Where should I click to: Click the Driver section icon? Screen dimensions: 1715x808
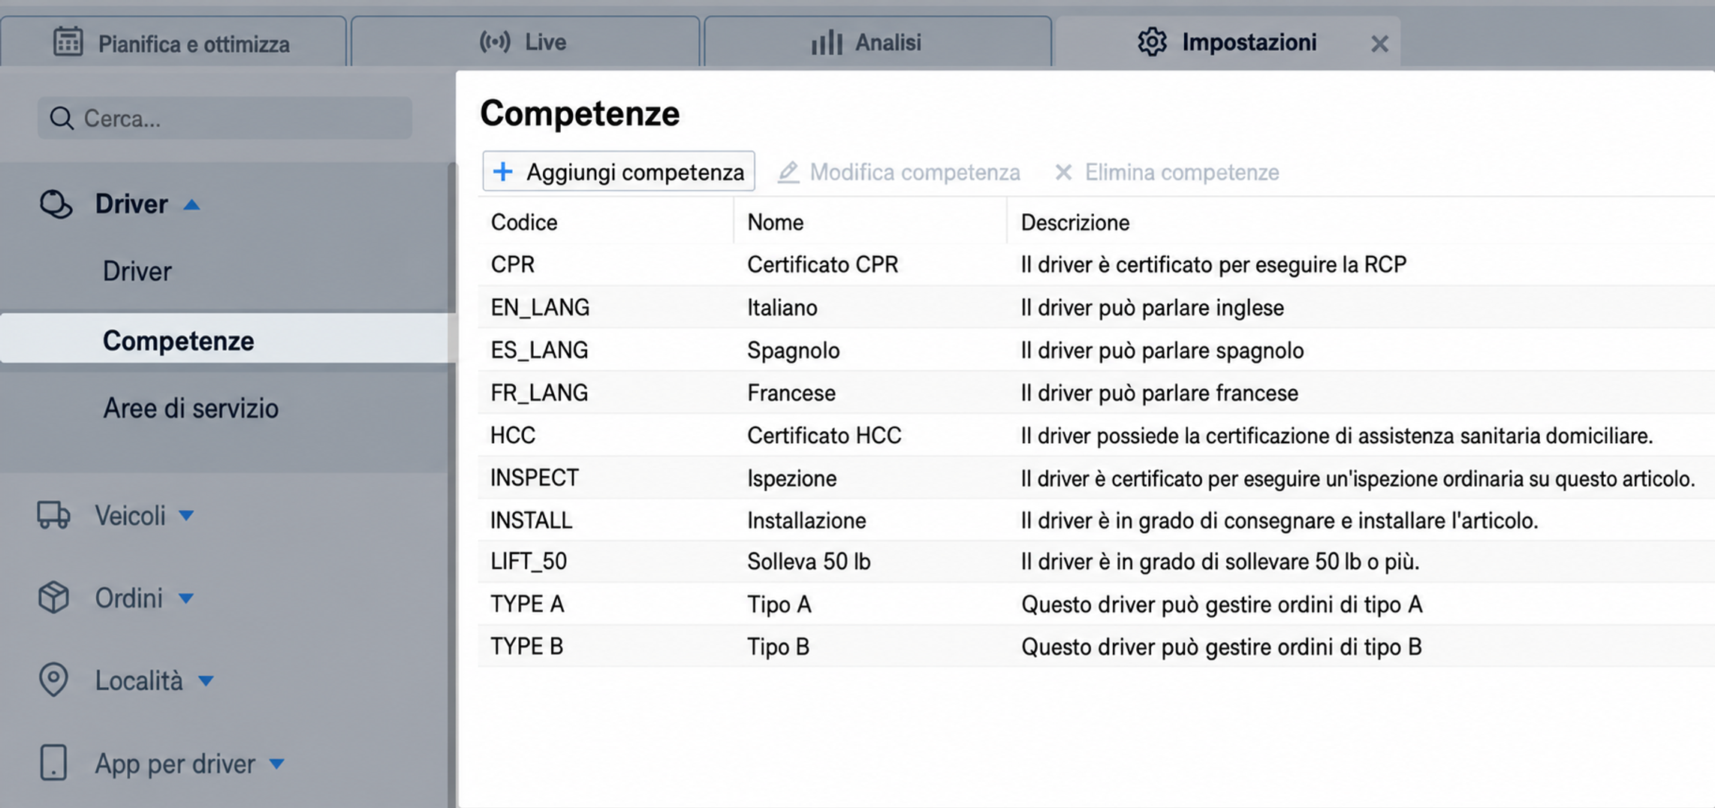(56, 204)
